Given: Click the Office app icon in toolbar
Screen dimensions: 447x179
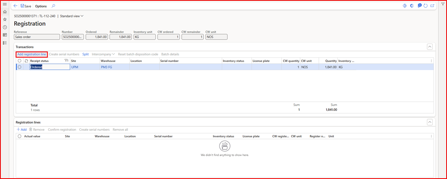Looking at the screenshot, I should coord(412,6).
